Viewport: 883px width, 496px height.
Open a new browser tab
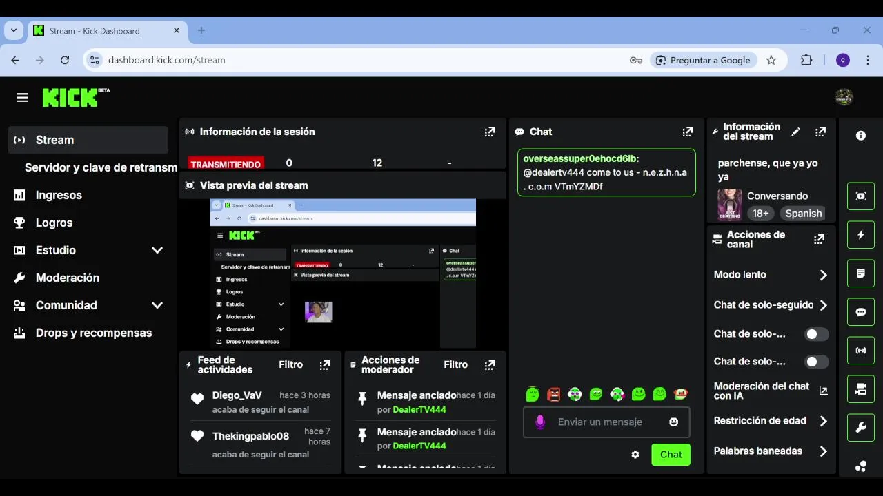(x=201, y=31)
